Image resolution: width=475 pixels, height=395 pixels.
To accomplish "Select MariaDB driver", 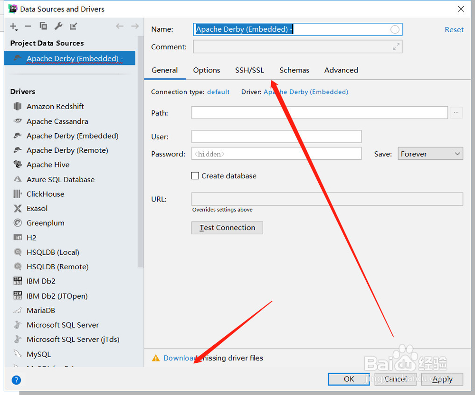I will [40, 311].
